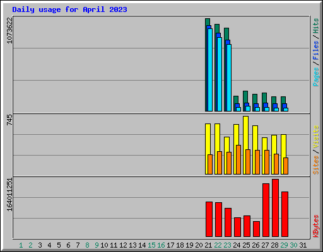Click the orange Sites bar for day 29
The width and height of the screenshot is (323, 252).
click(286, 166)
